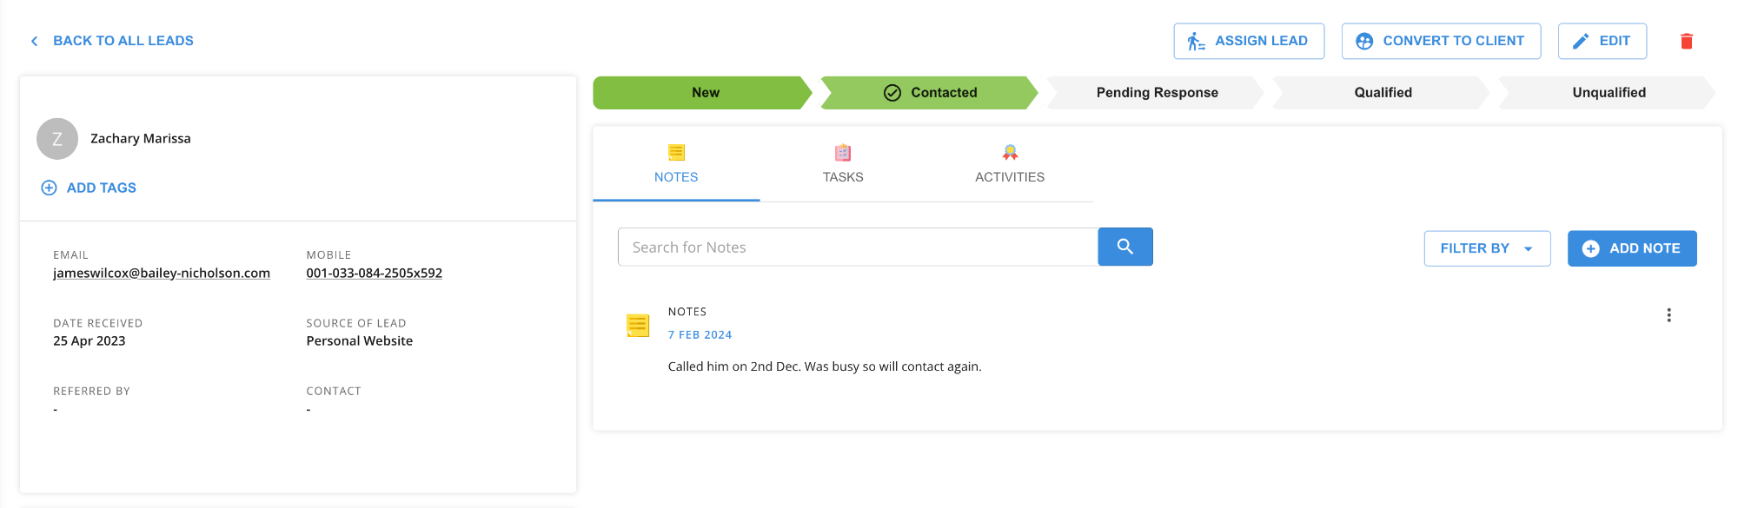Click the Z avatar for Zachary Marissa
The image size is (1738, 508).
coord(57,139)
